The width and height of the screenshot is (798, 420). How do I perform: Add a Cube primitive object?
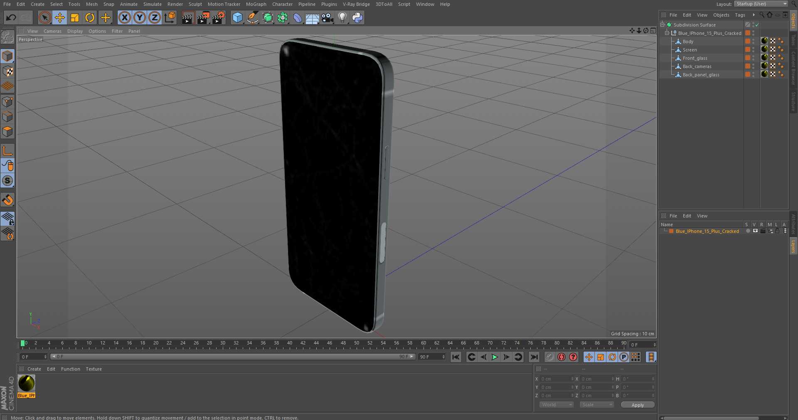[x=237, y=17]
